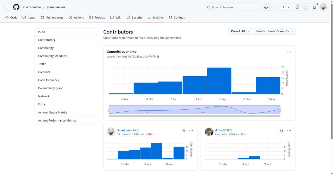Click the #1 rank badge
The height and width of the screenshot is (175, 333).
[x=184, y=131]
